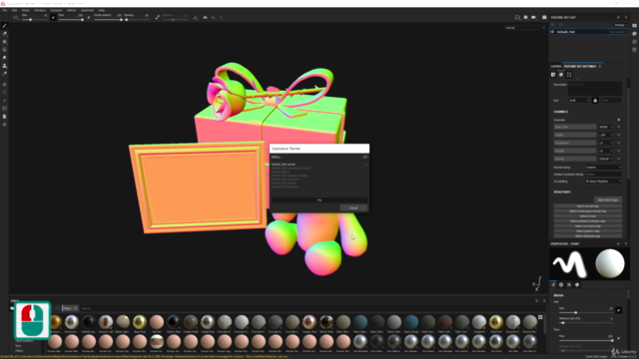The image size is (639, 359).
Task: Select the white sphere material preview
Action: (610, 263)
